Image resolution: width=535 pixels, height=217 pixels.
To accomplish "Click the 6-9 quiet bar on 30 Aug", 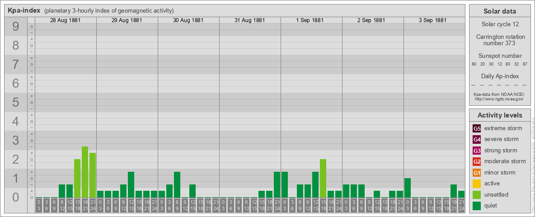I will (177, 184).
